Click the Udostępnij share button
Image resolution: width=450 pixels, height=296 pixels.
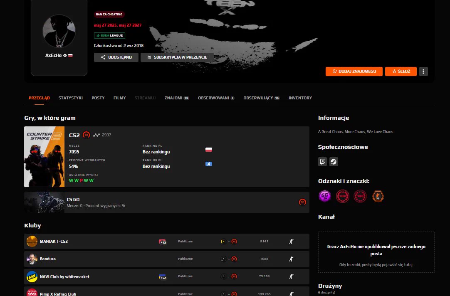(x=116, y=57)
